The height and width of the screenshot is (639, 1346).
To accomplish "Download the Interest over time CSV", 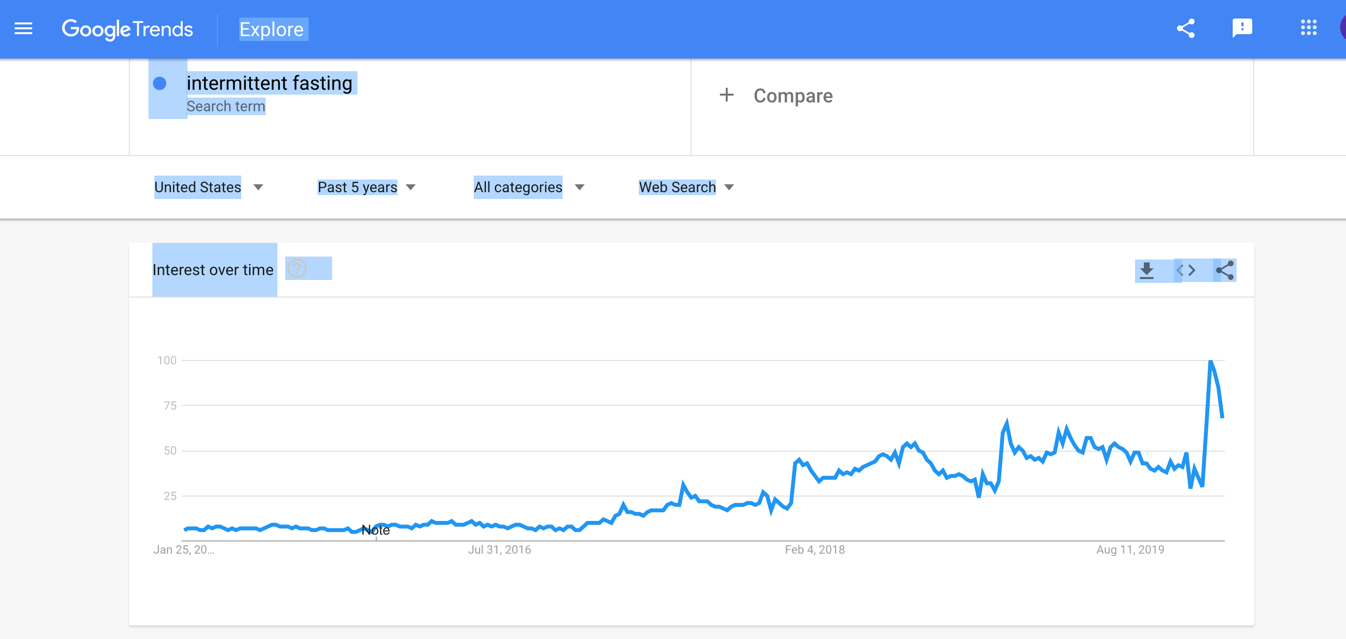I will point(1146,270).
